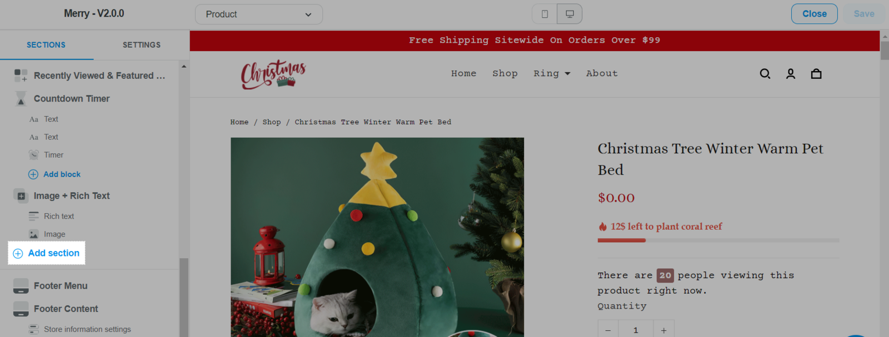Open the Product page template dropdown
Viewport: 889px width, 337px height.
coord(259,14)
